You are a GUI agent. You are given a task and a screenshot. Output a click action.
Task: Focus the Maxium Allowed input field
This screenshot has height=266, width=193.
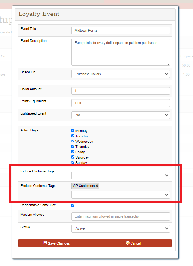point(120,216)
